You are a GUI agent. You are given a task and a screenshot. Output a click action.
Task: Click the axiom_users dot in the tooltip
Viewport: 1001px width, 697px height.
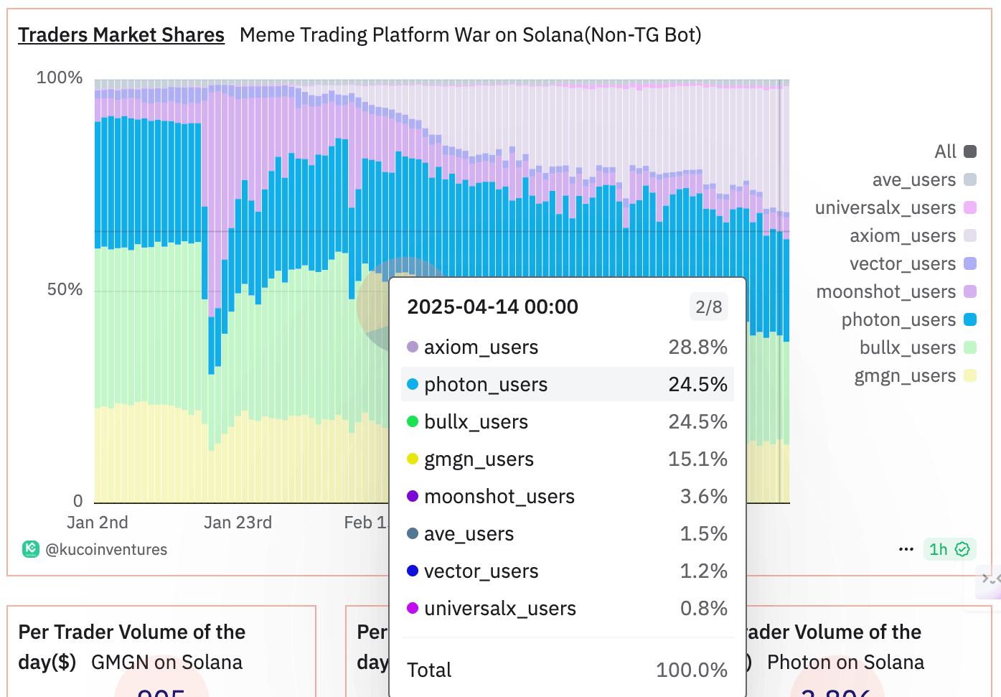click(413, 347)
